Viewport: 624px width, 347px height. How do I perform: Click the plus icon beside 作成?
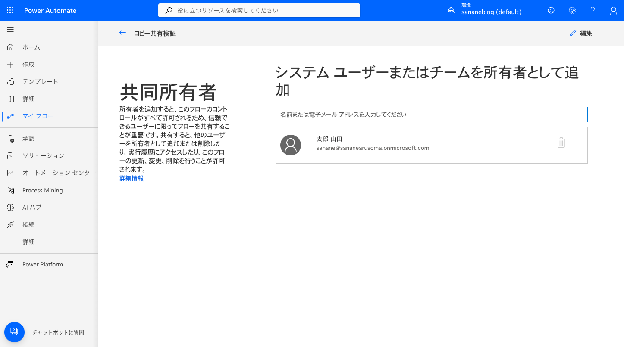10,64
